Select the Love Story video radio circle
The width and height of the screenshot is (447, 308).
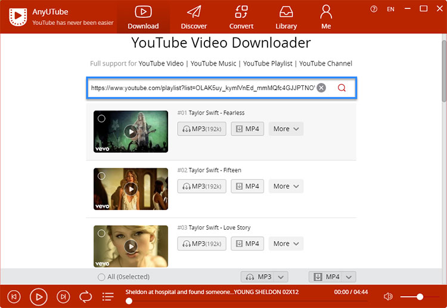click(101, 233)
